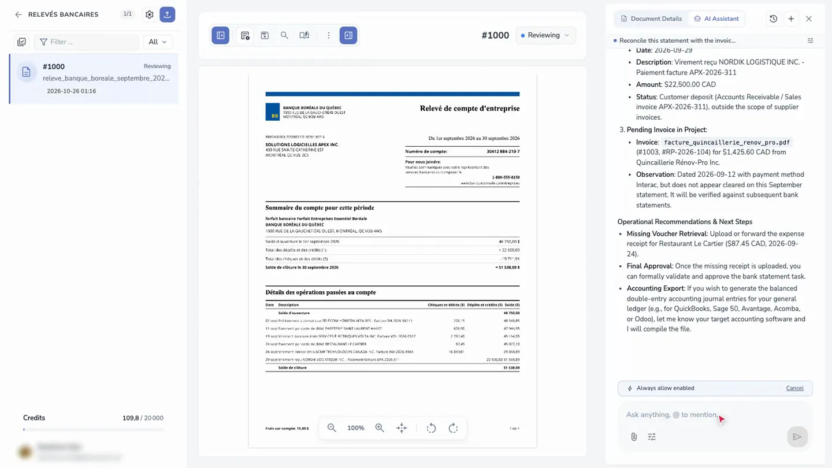This screenshot has width=832, height=468.
Task: Toggle the left panel view icon
Action: tap(221, 35)
